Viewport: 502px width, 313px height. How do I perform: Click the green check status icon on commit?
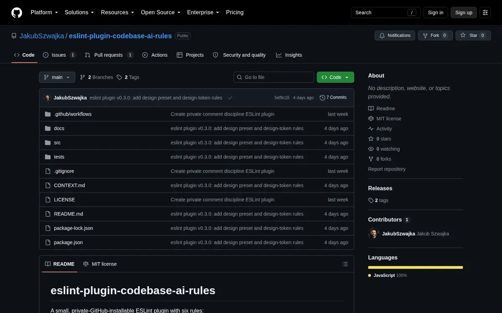(x=230, y=98)
